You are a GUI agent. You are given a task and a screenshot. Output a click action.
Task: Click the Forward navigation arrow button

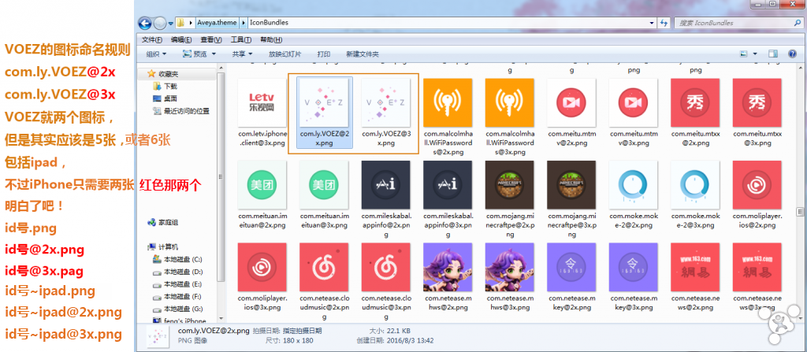coord(160,23)
